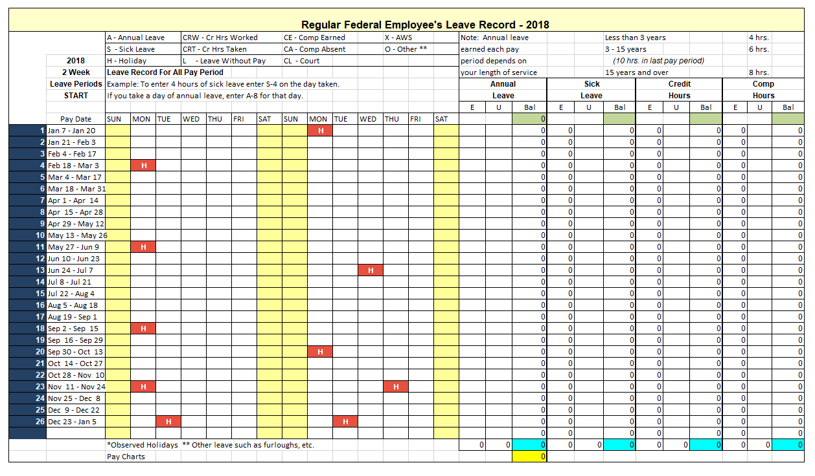Select the Wednesday holiday cell in Jun 24 - Jul 7

pos(371,270)
